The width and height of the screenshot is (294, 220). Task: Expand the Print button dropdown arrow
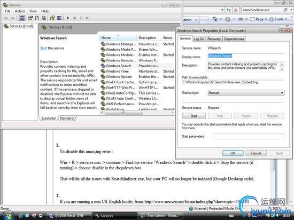pyautogui.click(x=246, y=19)
